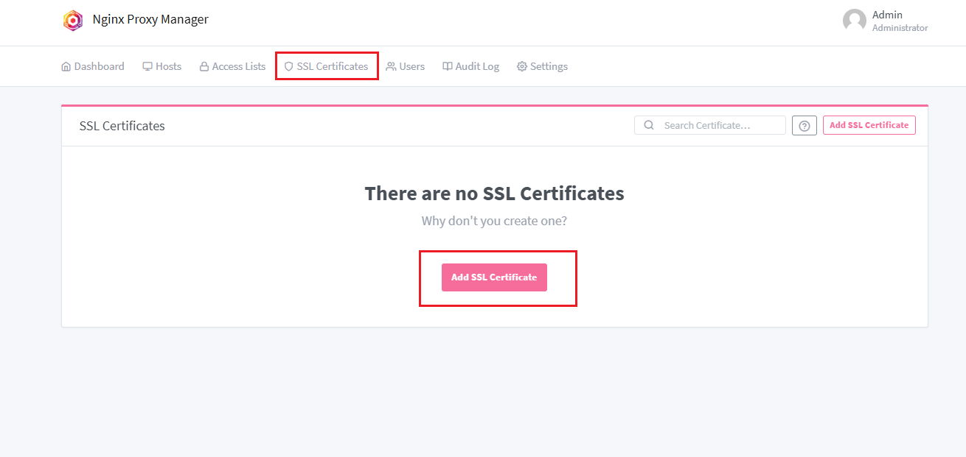Image resolution: width=966 pixels, height=457 pixels.
Task: Open help via the question mark button
Action: coord(804,126)
